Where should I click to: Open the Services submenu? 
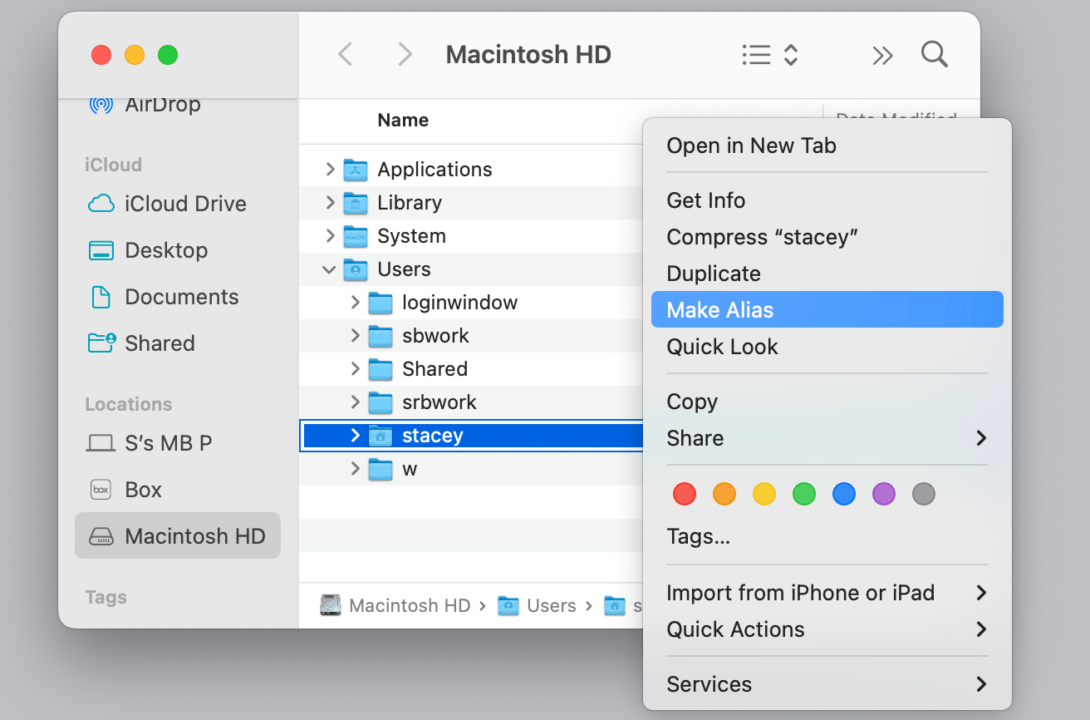pyautogui.click(x=827, y=684)
